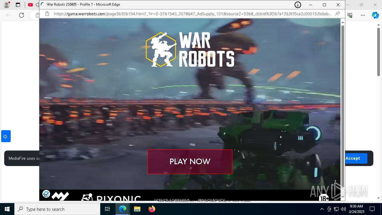Open the Windows notification center

click(x=372, y=209)
